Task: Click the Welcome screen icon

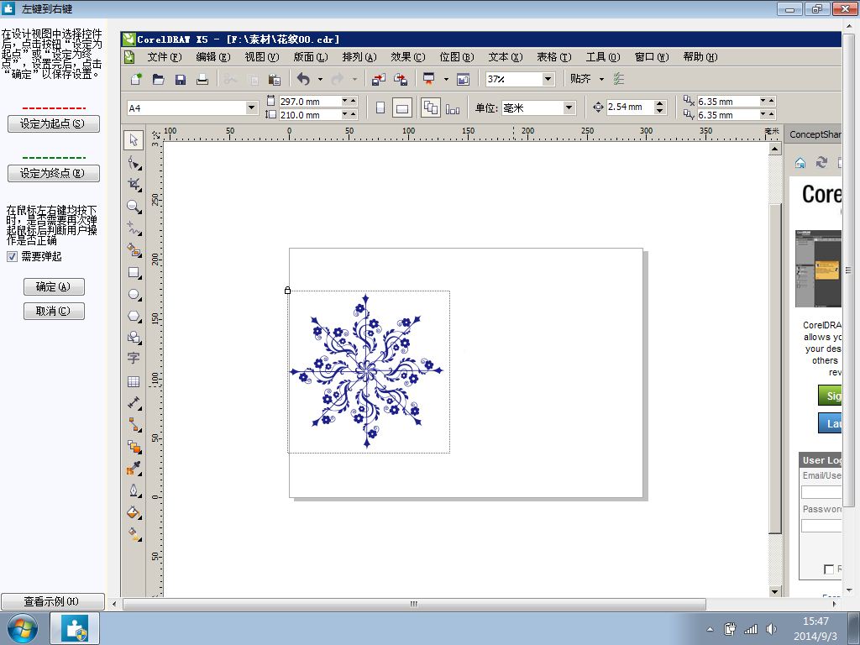Action: tap(464, 79)
